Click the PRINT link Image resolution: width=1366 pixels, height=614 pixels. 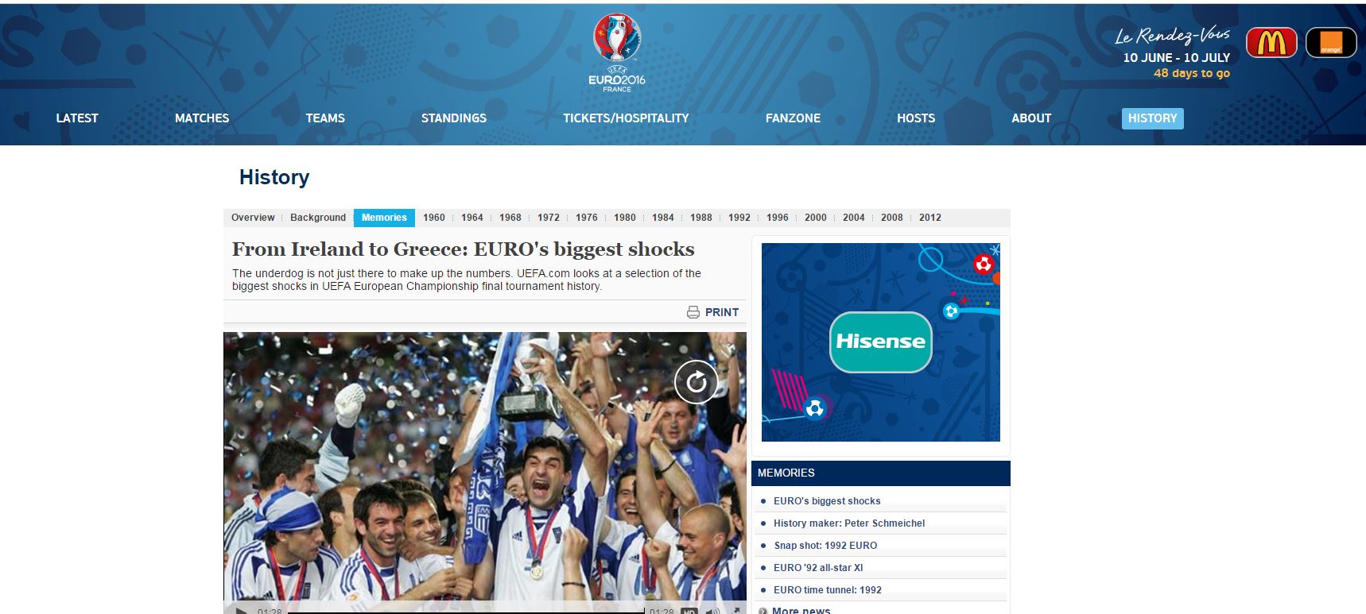tap(722, 312)
